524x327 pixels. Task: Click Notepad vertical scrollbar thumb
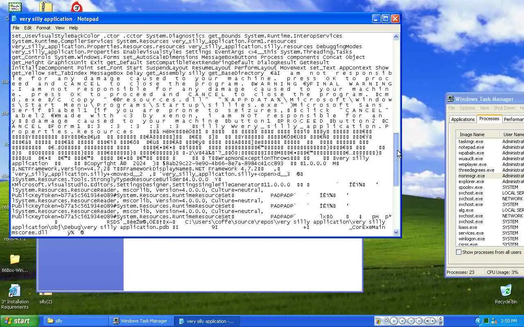click(x=396, y=159)
